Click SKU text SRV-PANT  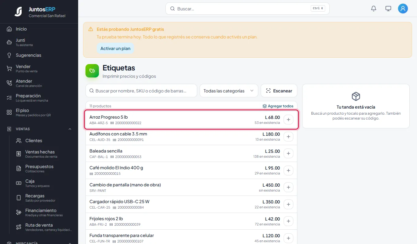pos(98,191)
